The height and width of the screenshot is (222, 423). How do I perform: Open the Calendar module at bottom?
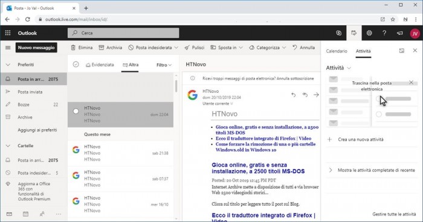click(x=25, y=214)
